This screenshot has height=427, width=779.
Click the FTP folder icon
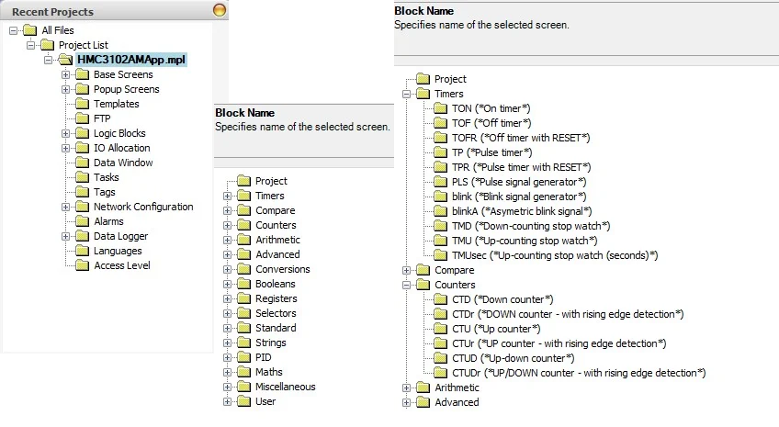pyautogui.click(x=82, y=118)
